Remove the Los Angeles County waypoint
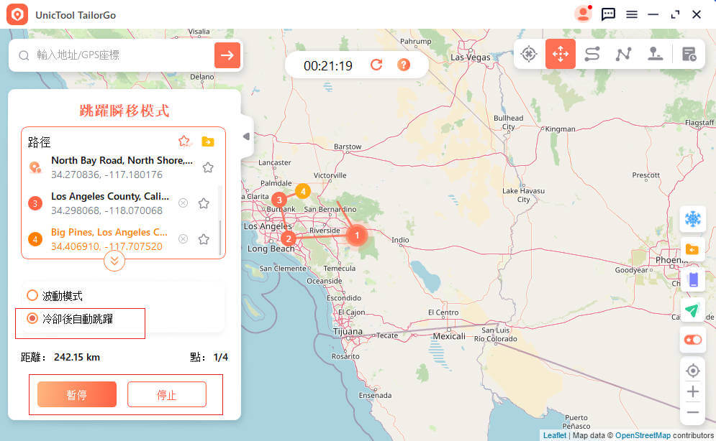716x441 pixels. point(183,203)
